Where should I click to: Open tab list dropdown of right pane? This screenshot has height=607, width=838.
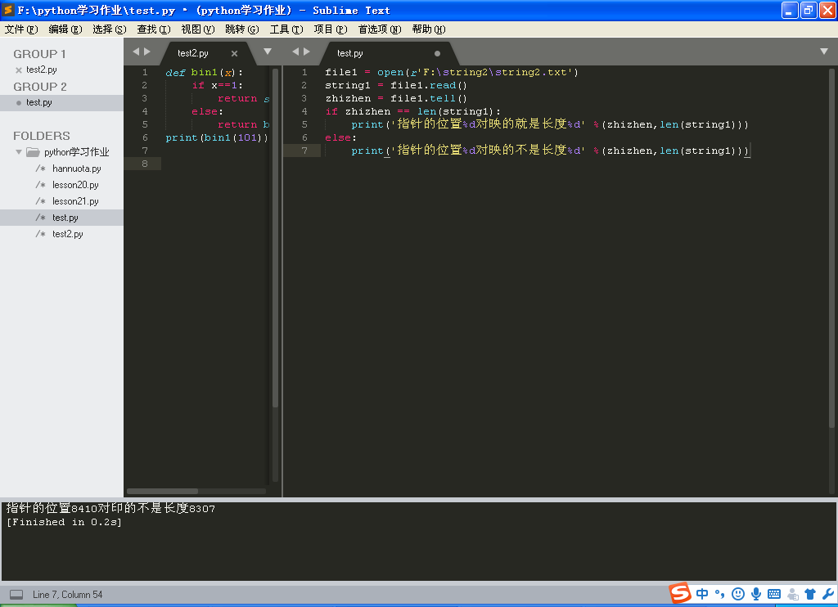tap(824, 52)
